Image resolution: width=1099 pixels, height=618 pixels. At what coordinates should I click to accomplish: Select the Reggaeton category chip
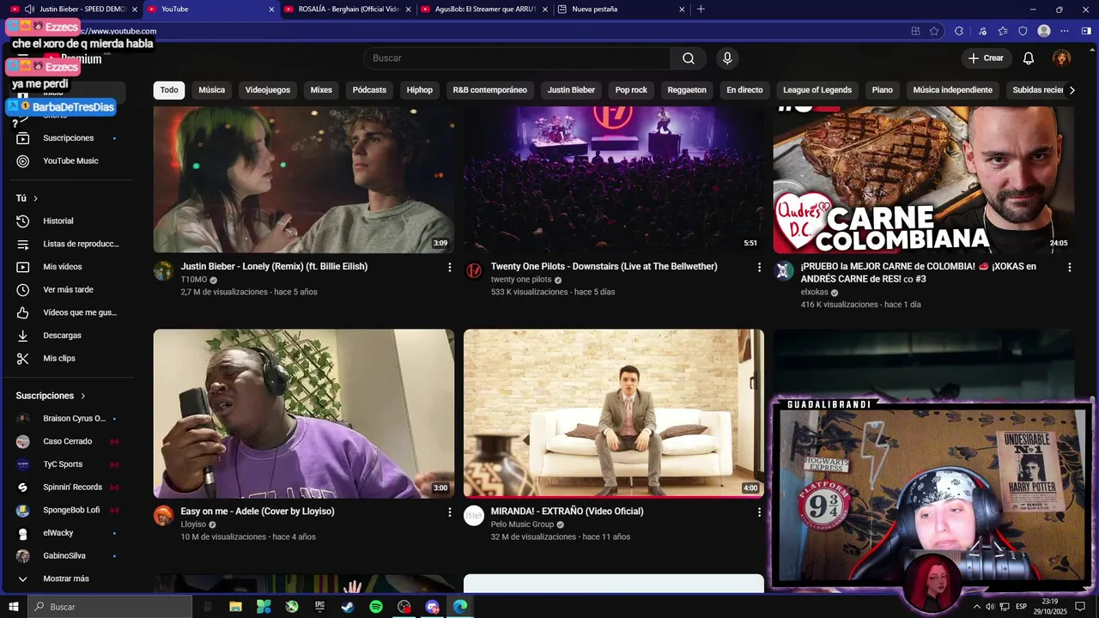687,90
